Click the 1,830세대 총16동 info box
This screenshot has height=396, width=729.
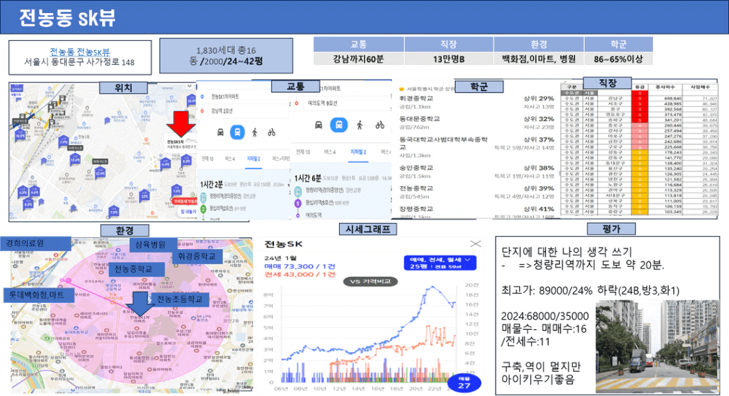tap(226, 56)
